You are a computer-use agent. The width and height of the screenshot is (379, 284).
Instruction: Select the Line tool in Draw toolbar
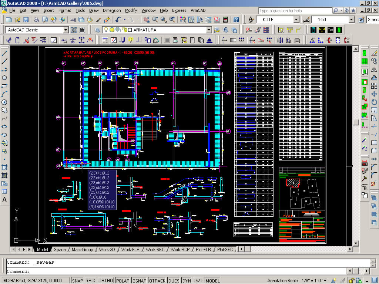[5, 53]
